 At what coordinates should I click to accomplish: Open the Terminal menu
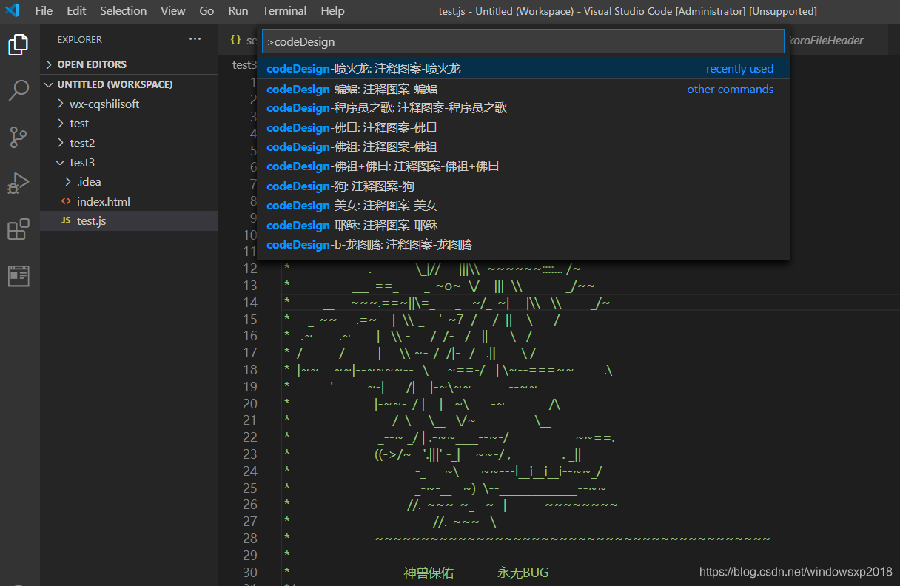point(284,11)
